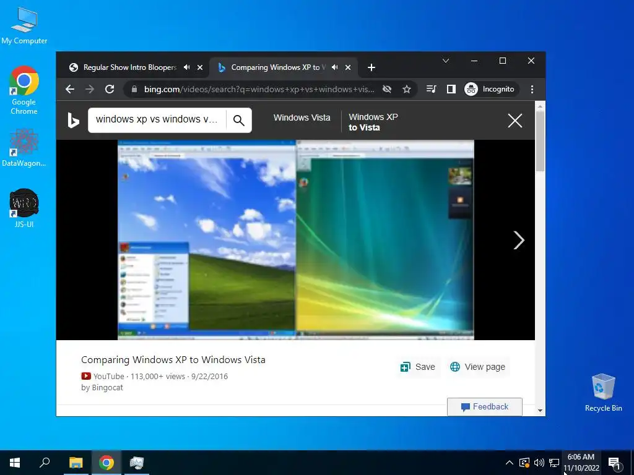Open DataWagon desktop shortcut
The width and height of the screenshot is (634, 475).
coord(24,147)
